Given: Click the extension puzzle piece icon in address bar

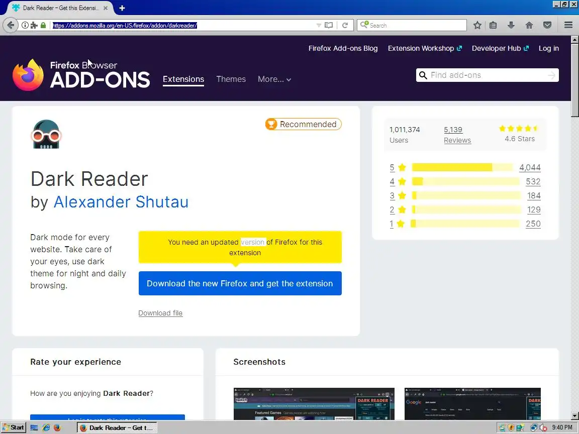Looking at the screenshot, I should click(x=34, y=25).
